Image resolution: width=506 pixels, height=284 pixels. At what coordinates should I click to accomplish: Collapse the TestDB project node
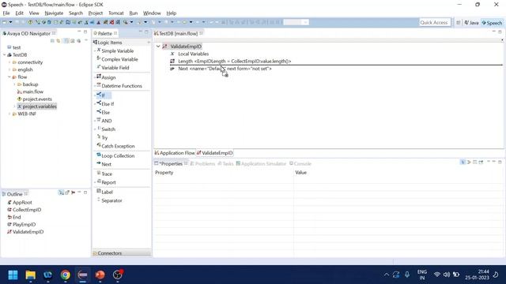pos(5,55)
